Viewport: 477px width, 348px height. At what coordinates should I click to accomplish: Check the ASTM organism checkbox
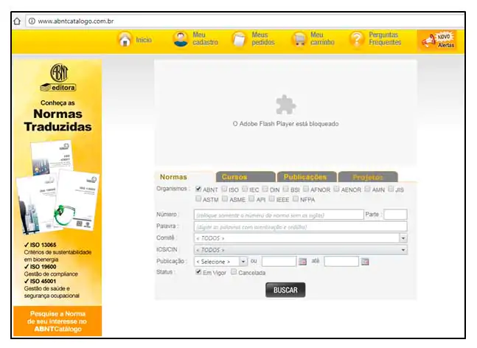[198, 198]
